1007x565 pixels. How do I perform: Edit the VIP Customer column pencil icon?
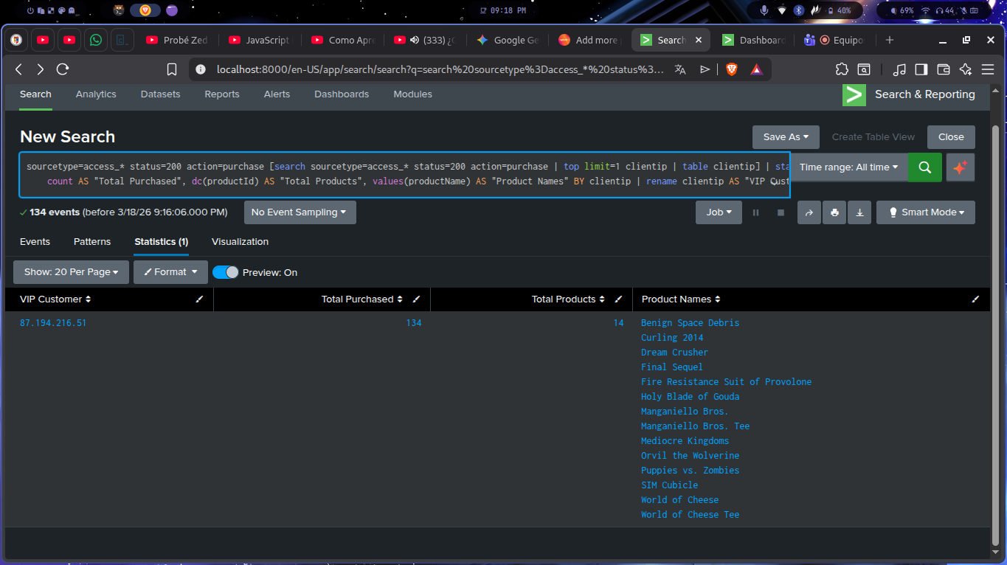click(x=199, y=299)
